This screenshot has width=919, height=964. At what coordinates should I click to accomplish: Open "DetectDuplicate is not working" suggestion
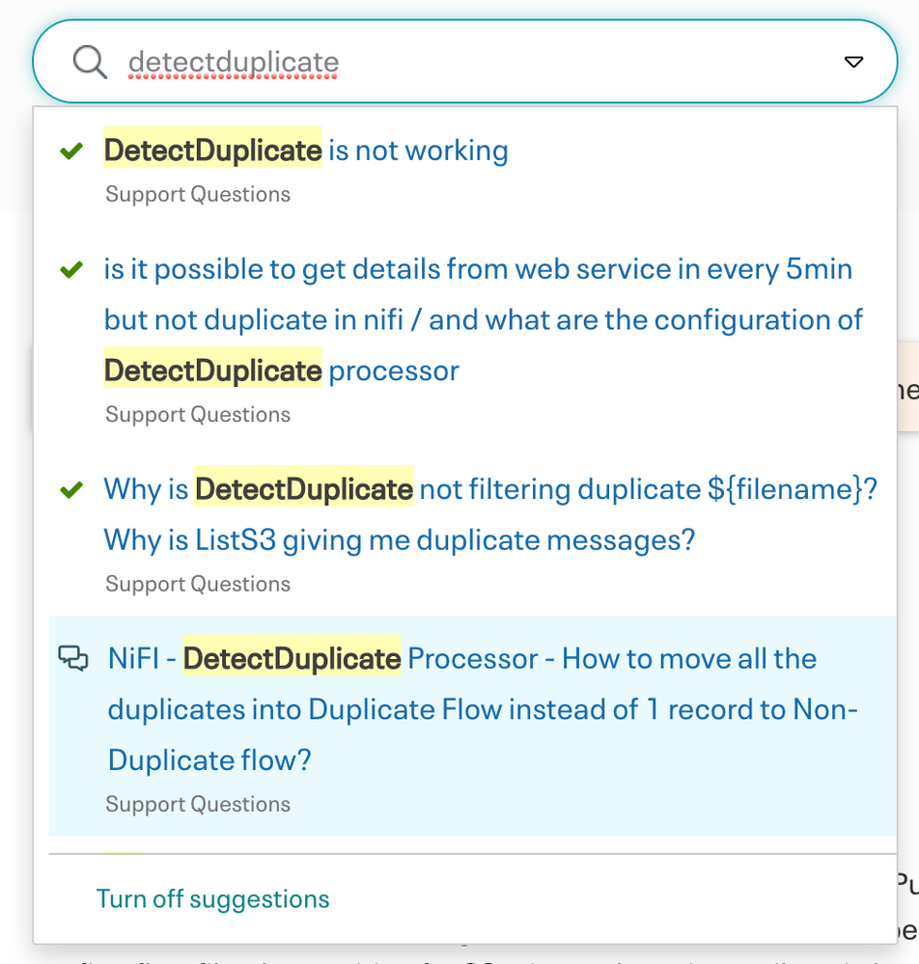(306, 151)
